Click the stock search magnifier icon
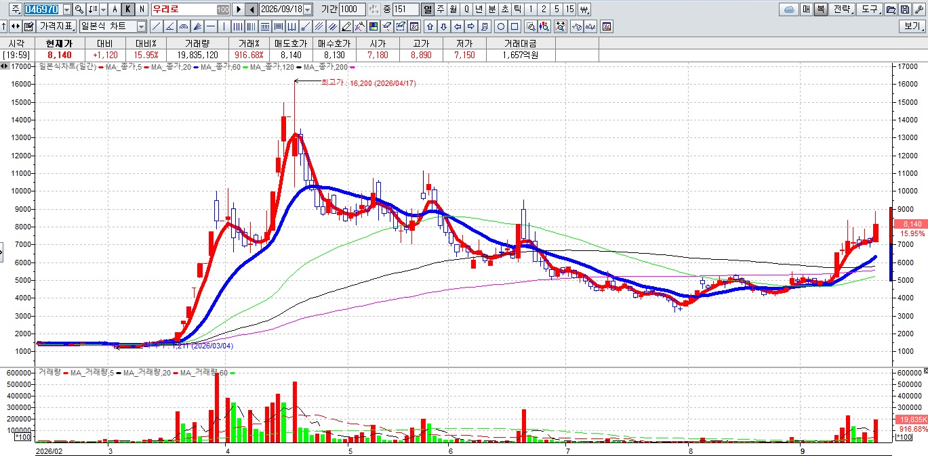Image resolution: width=928 pixels, height=456 pixels. click(x=79, y=9)
